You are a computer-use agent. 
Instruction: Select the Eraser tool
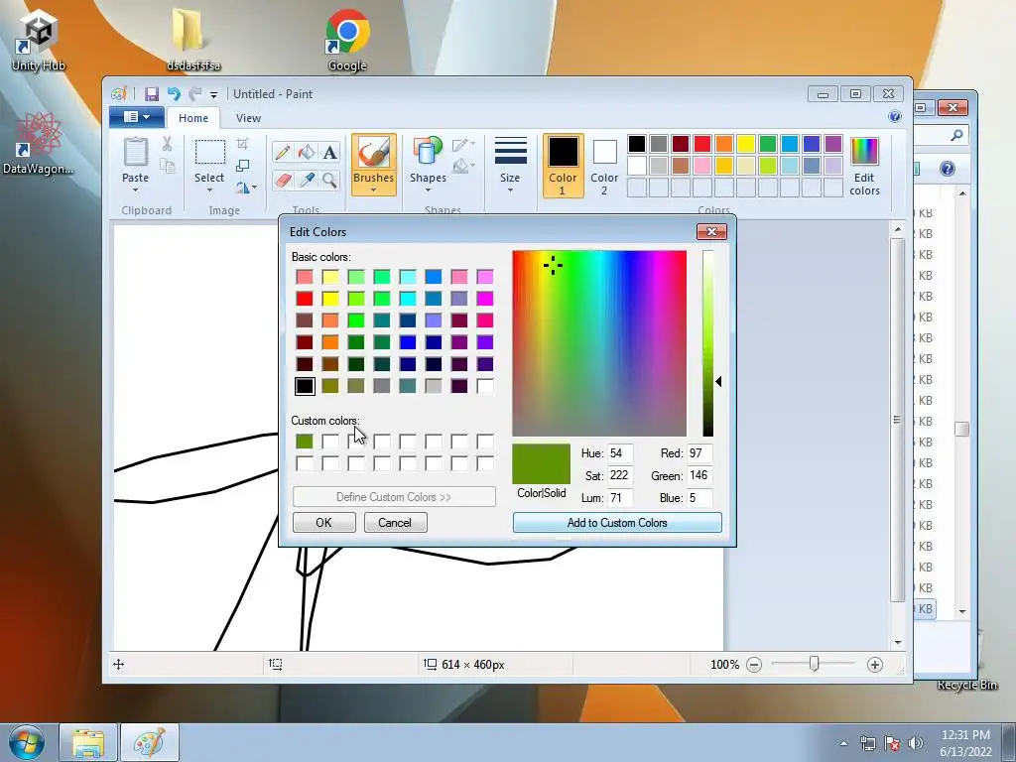pyautogui.click(x=283, y=180)
